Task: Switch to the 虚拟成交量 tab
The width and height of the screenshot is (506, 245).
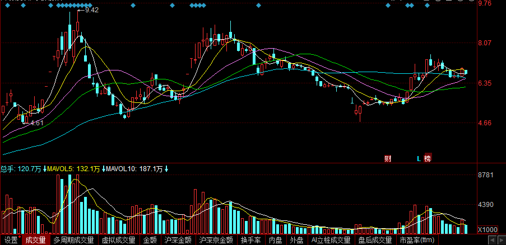Action: pos(118,240)
